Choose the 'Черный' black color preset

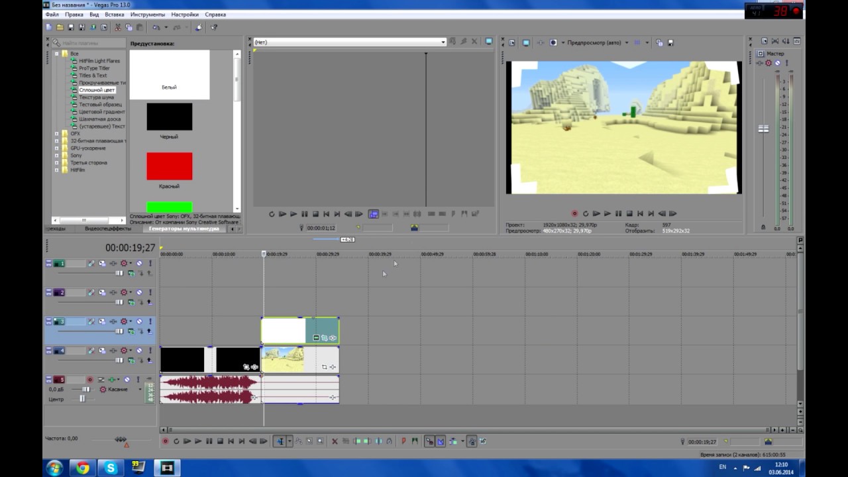170,117
